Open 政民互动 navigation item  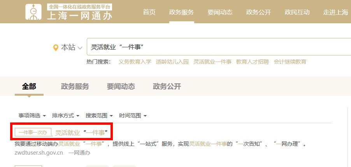point(297,12)
